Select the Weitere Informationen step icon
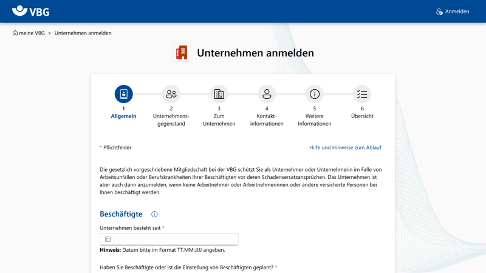Image resolution: width=486 pixels, height=273 pixels. click(315, 94)
